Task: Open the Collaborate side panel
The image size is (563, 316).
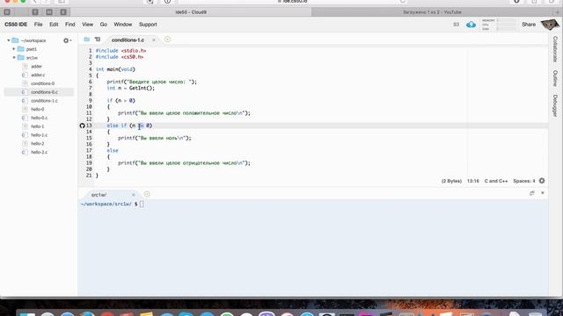Action: [555, 49]
